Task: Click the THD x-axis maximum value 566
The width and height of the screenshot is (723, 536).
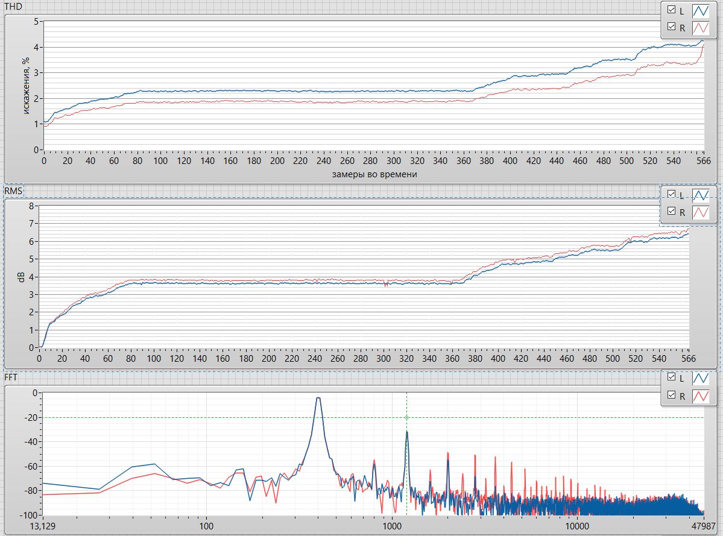Action: 704,161
